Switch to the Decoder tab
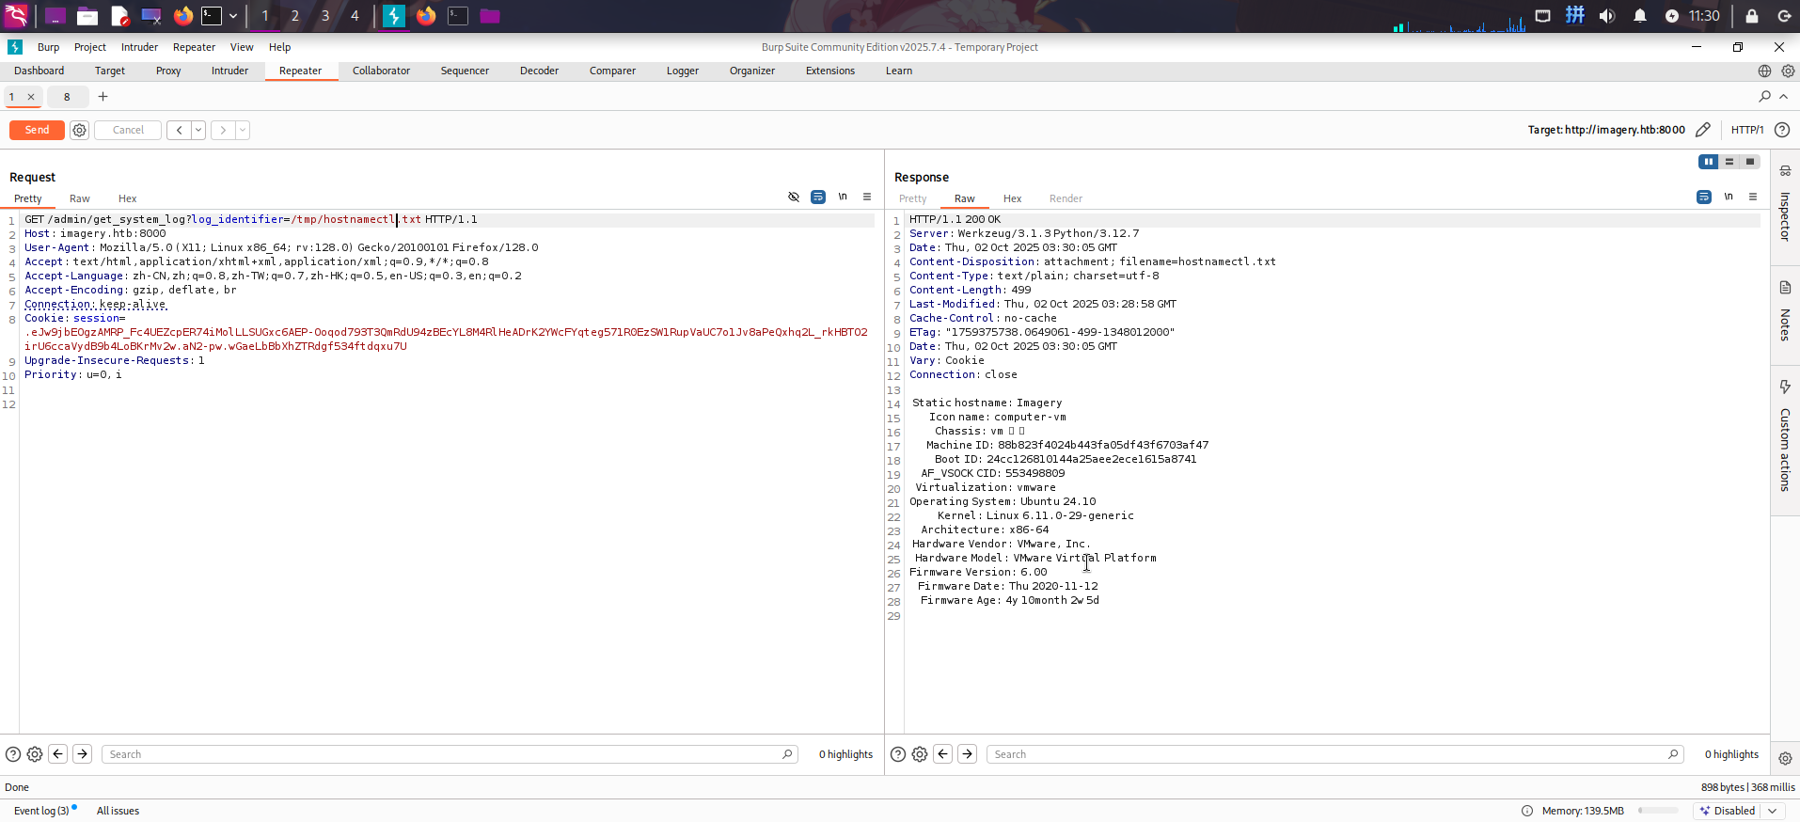Screen dimensions: 1800x822 [539, 71]
